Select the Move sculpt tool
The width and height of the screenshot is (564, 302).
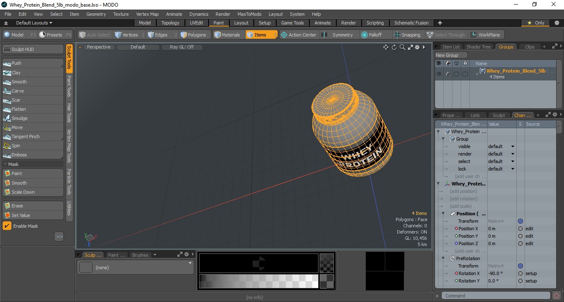coord(33,127)
